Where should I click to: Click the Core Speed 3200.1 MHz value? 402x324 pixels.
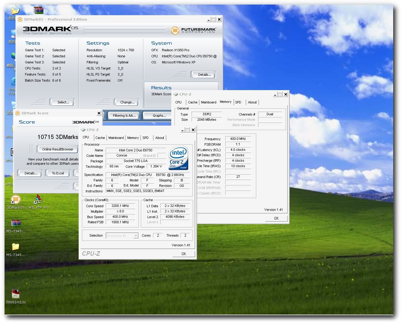coord(120,206)
